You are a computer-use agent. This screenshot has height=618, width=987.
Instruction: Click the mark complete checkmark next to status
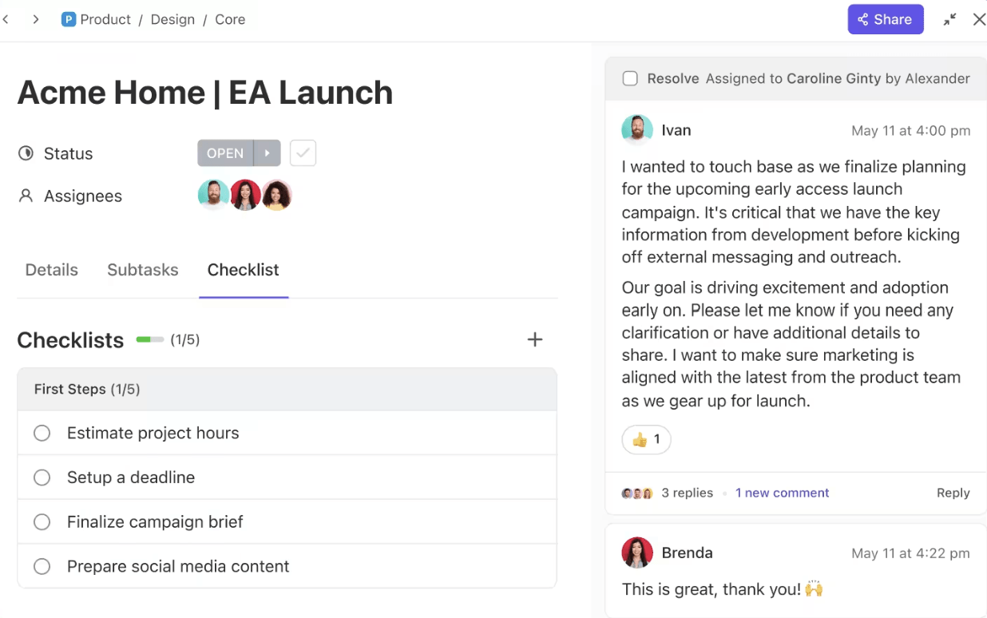tap(303, 153)
